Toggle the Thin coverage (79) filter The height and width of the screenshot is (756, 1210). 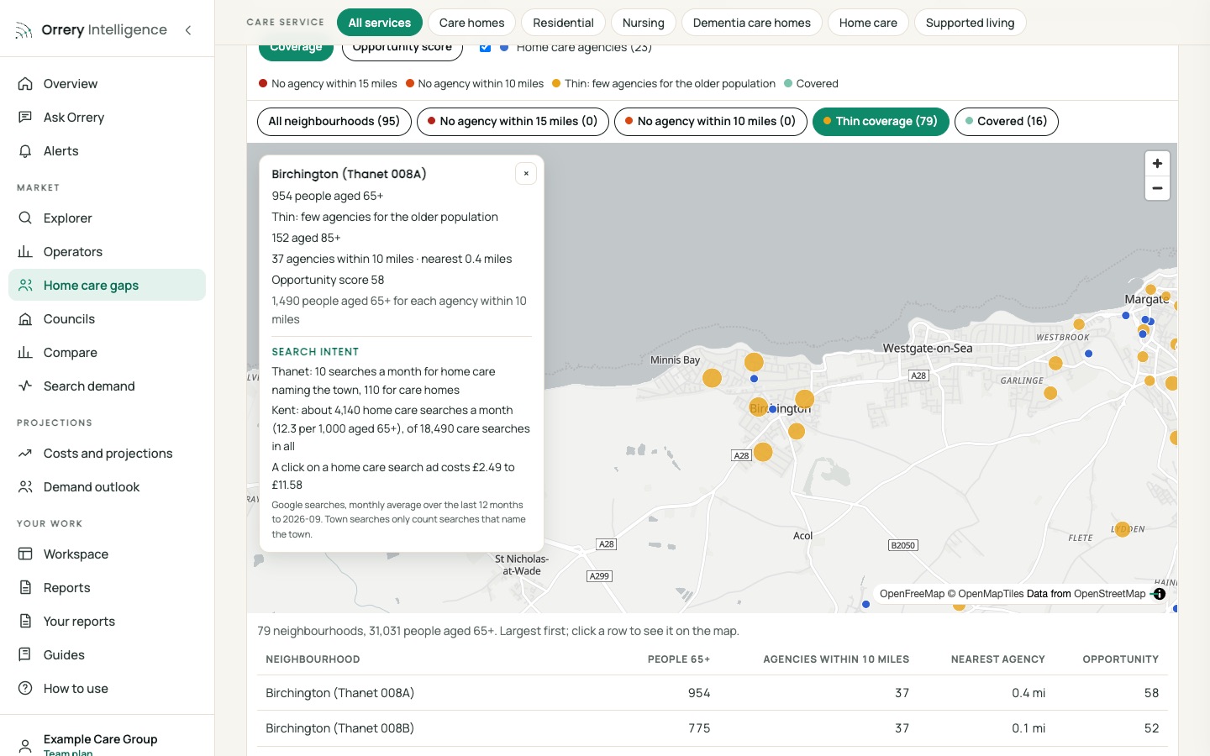coord(881,122)
